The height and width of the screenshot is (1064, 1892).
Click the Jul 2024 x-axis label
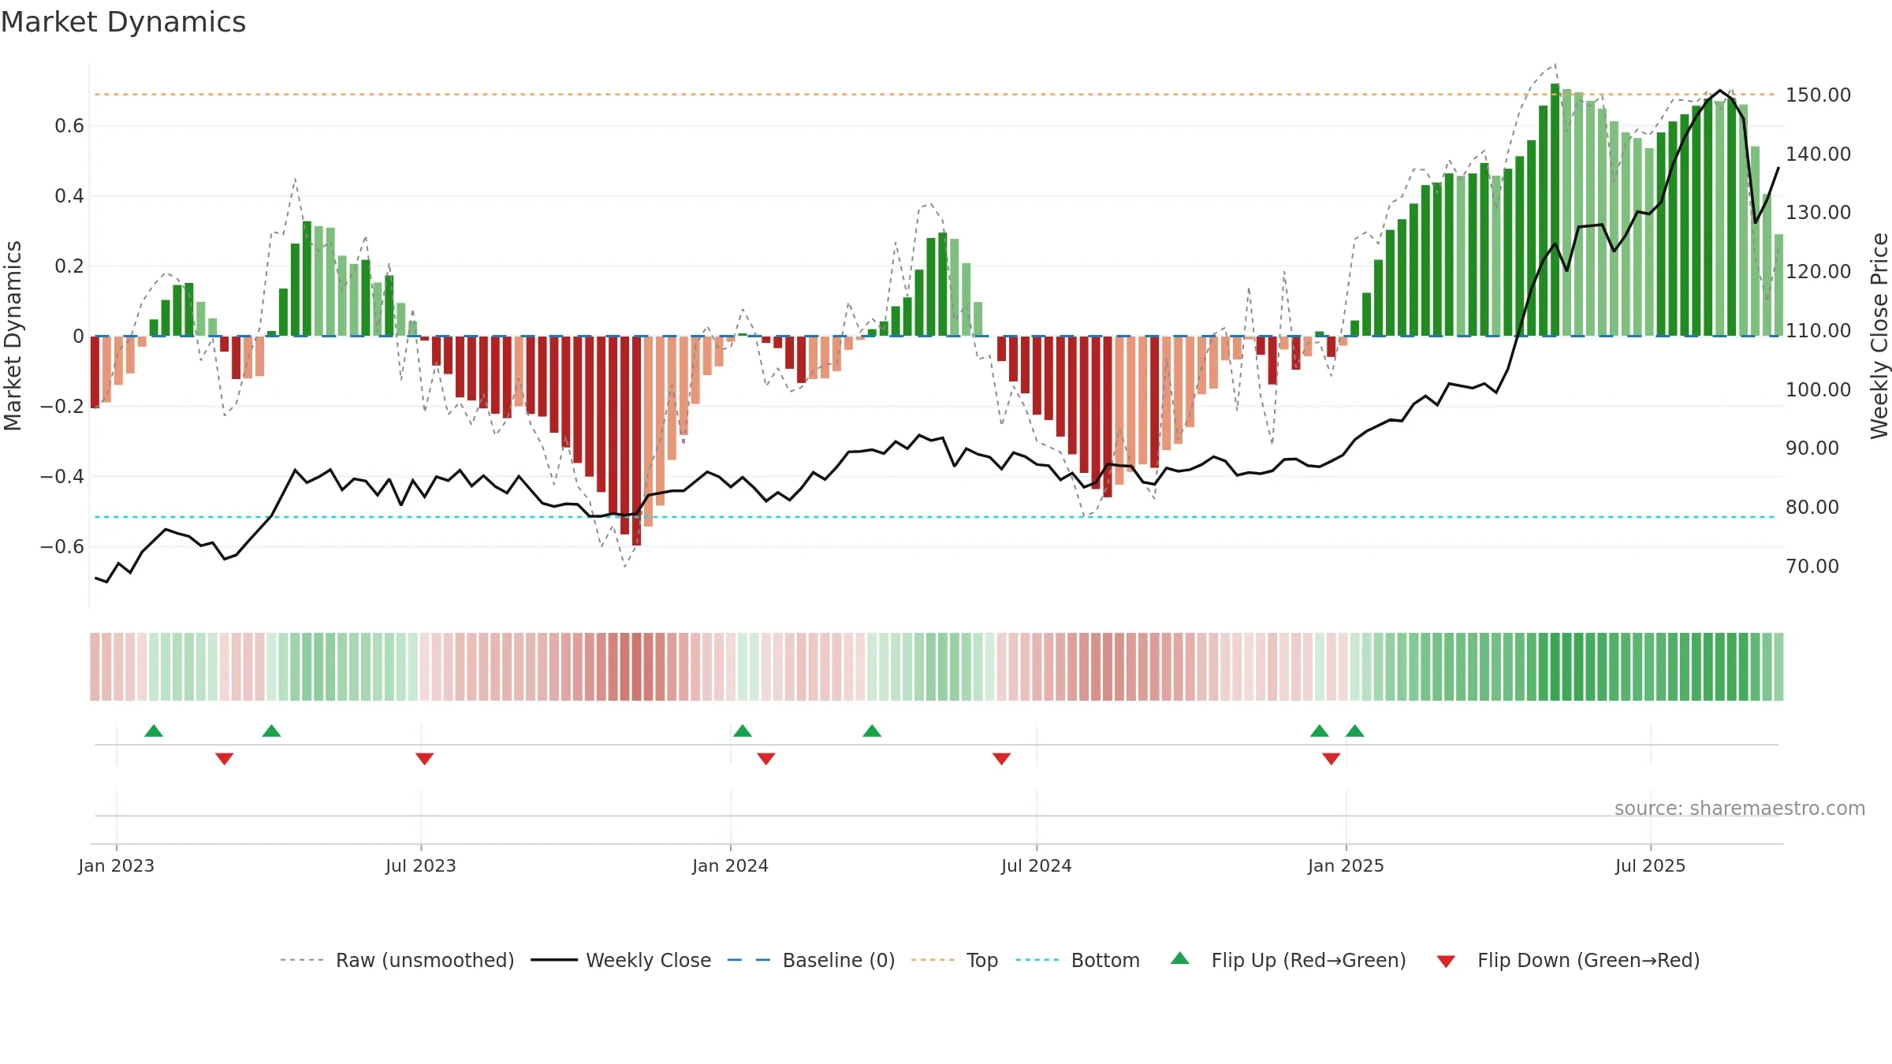1037,865
